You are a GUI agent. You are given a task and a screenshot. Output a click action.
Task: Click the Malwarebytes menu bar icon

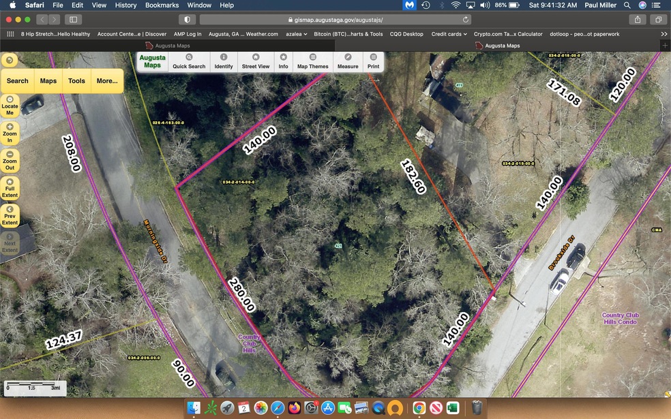point(409,5)
